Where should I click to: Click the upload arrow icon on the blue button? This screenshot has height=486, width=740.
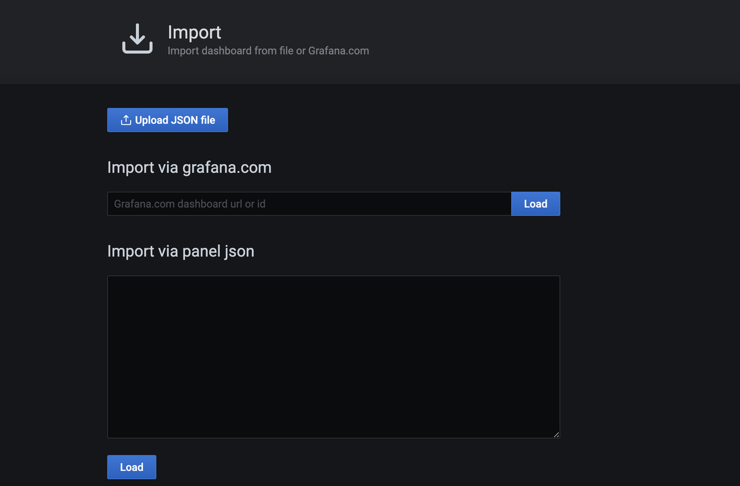click(x=126, y=120)
